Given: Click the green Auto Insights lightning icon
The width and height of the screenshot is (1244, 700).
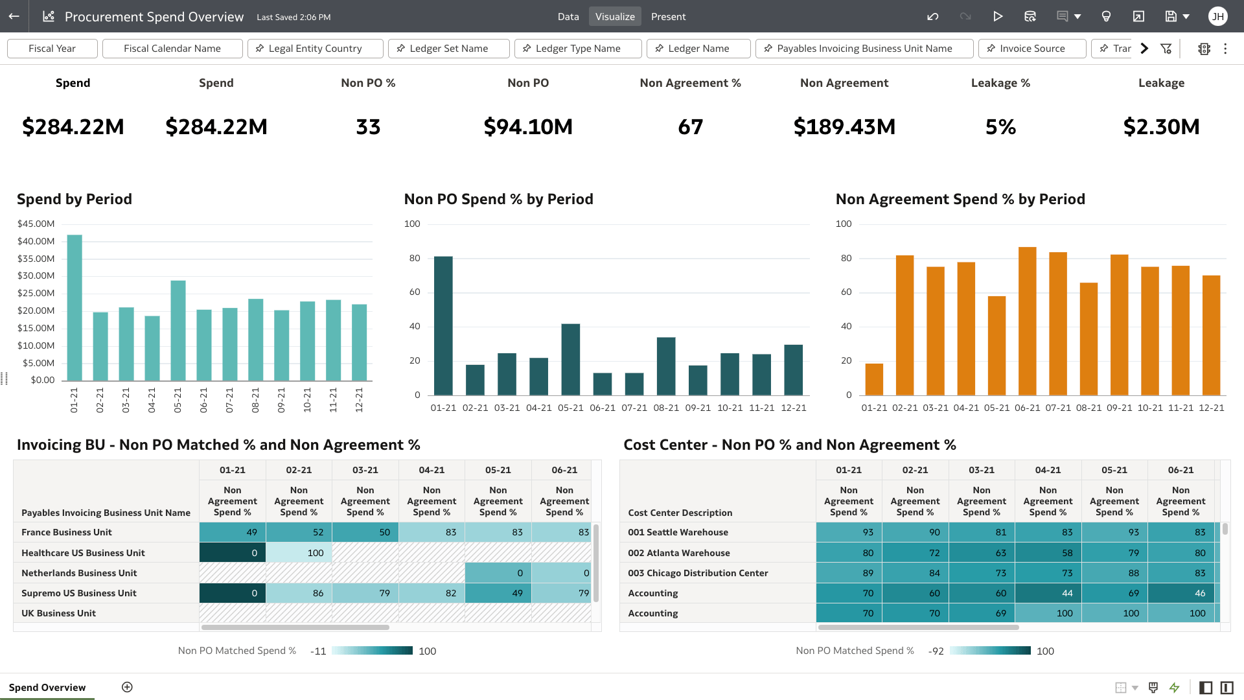Looking at the screenshot, I should point(1175,687).
